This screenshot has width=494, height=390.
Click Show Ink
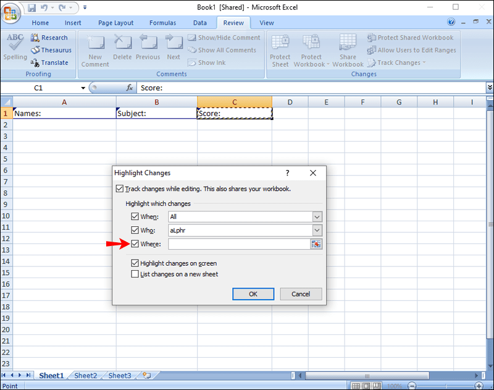(207, 63)
